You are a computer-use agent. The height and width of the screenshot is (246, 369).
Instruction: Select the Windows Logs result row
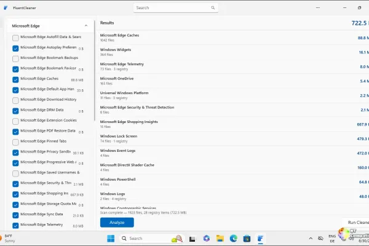pyautogui.click(x=234, y=196)
